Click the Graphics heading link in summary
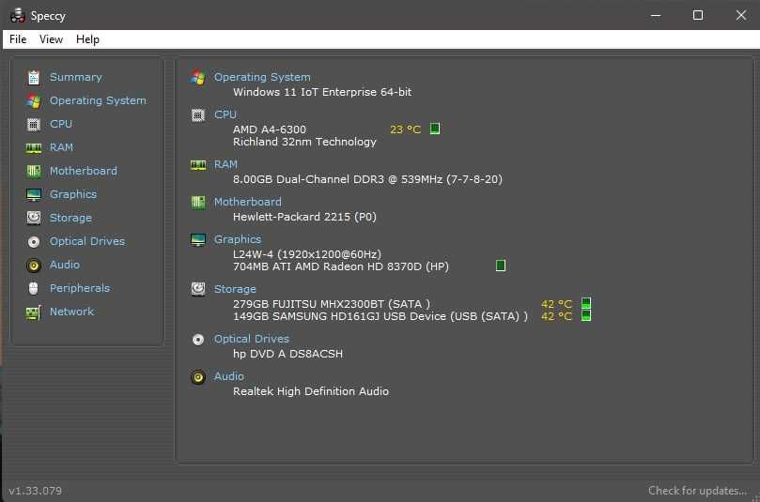 click(x=238, y=239)
